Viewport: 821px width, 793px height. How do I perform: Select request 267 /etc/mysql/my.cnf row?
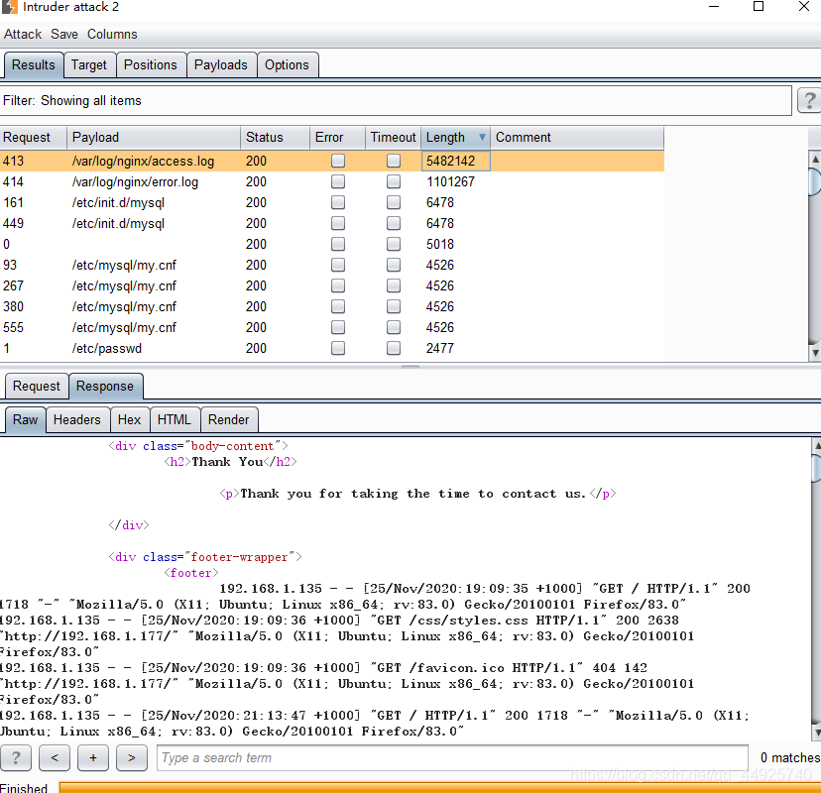tap(332, 285)
